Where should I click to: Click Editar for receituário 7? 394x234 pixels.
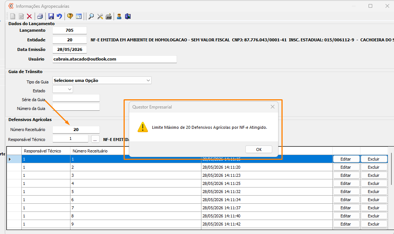pyautogui.click(x=346, y=208)
